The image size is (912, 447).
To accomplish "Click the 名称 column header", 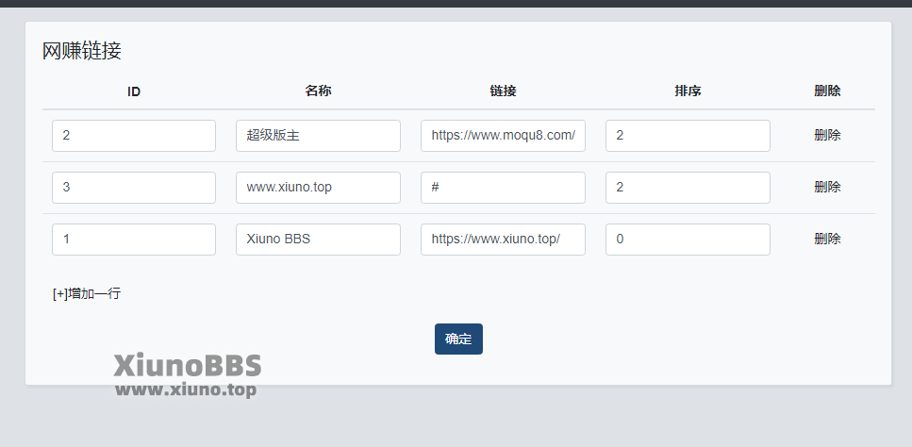I will point(318,91).
